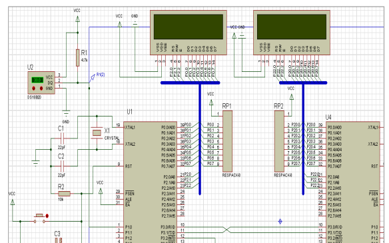Image resolution: width=389 pixels, height=243 pixels.
Task: Select the U4 microcontroller chip body
Action: tap(353, 182)
